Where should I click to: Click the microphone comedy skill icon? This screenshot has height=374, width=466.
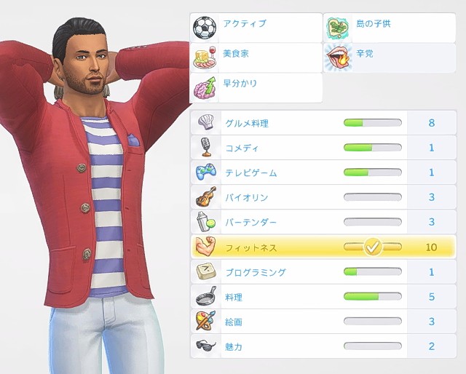[205, 147]
